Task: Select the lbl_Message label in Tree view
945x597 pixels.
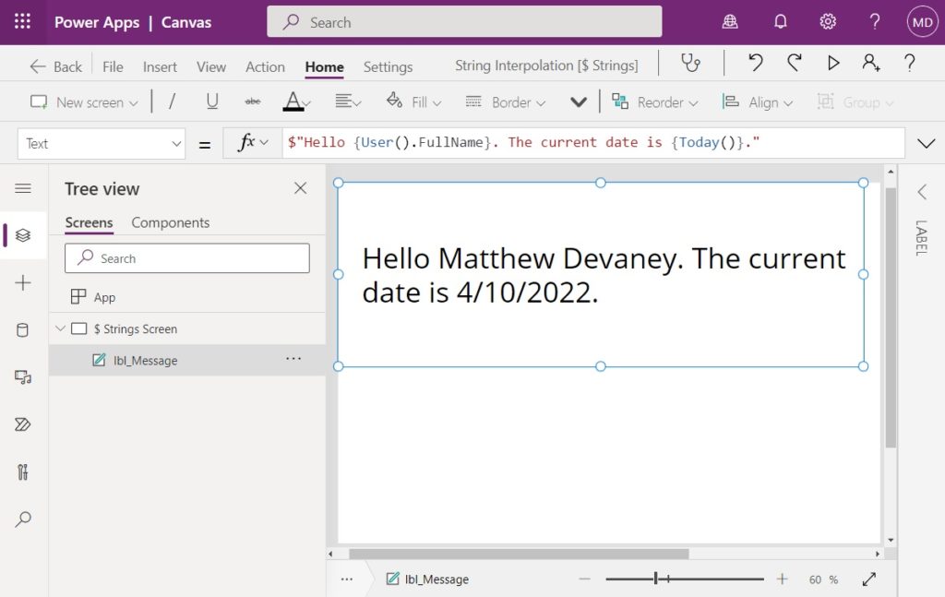Action: pos(145,360)
